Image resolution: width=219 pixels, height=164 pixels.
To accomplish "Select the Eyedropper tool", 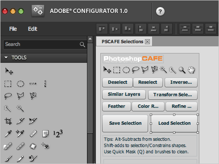I will pyautogui.click(x=8, y=134).
